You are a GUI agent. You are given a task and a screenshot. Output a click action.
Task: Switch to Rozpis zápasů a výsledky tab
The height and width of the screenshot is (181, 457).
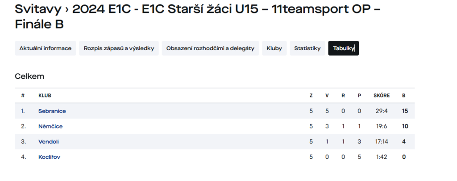[x=119, y=48]
